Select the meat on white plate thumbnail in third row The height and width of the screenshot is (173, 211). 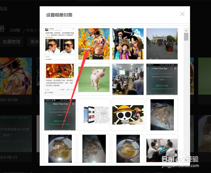(162, 115)
